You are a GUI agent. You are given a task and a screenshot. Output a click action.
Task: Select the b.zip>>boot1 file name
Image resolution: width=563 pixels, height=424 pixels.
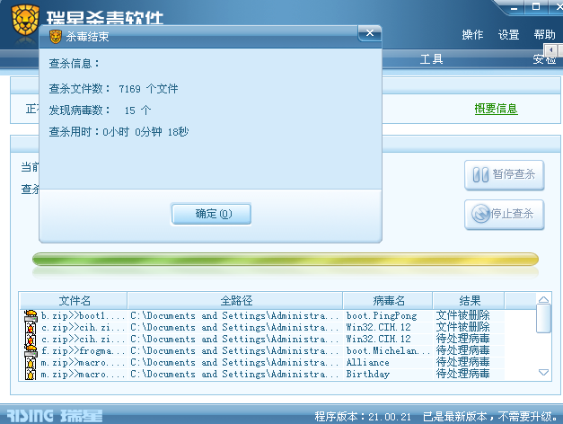pyautogui.click(x=83, y=316)
